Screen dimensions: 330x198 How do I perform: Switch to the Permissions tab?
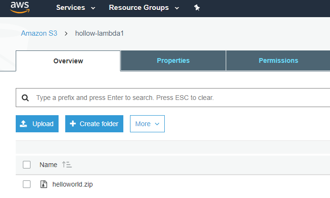278,60
